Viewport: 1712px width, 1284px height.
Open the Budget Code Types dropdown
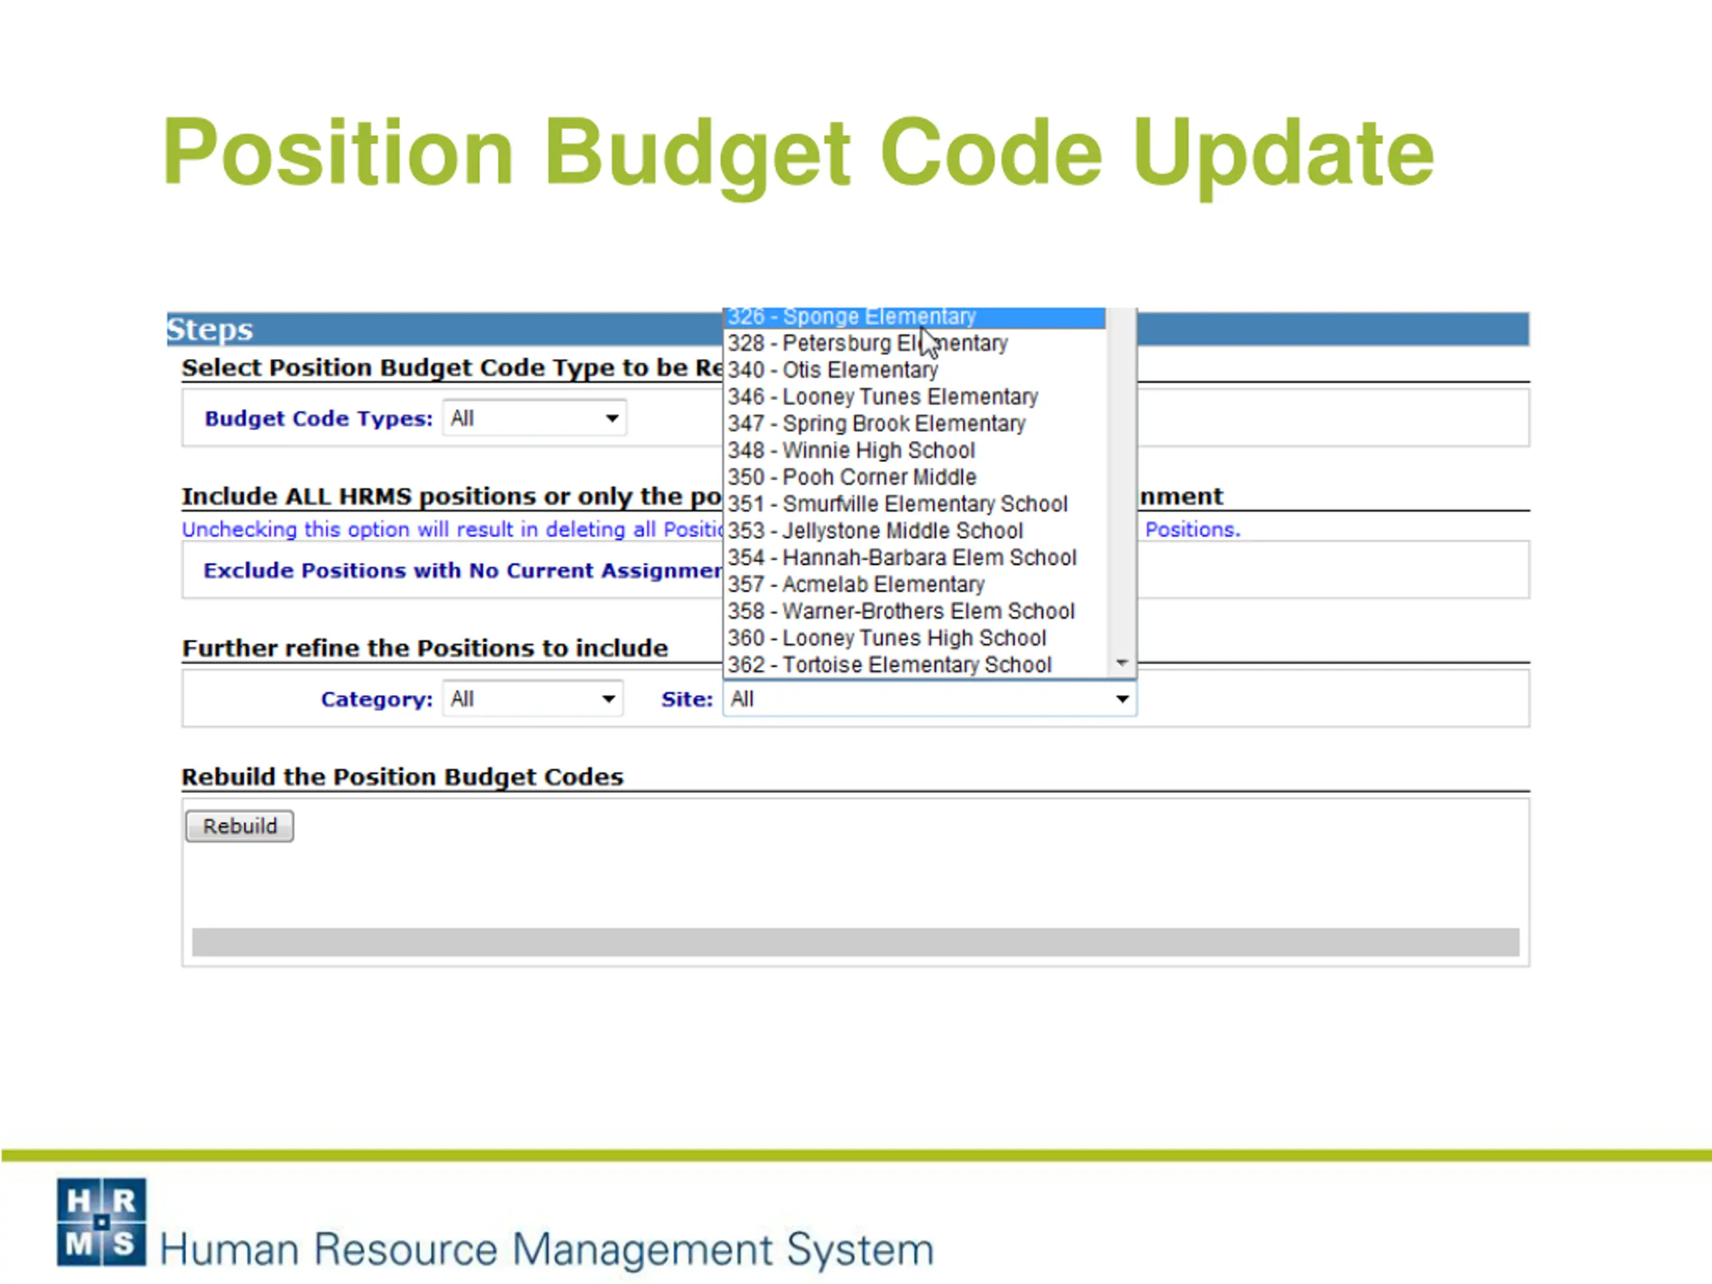[534, 419]
